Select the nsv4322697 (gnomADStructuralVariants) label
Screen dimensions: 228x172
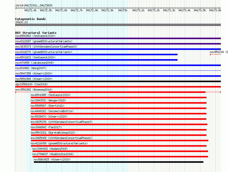(x=44, y=41)
